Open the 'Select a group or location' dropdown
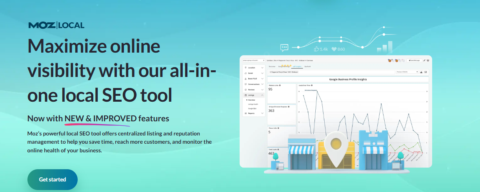Image resolution: width=480 pixels, height=192 pixels. coord(254,60)
